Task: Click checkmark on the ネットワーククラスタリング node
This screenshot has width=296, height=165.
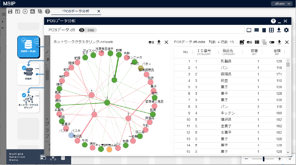Action: click(24, 95)
